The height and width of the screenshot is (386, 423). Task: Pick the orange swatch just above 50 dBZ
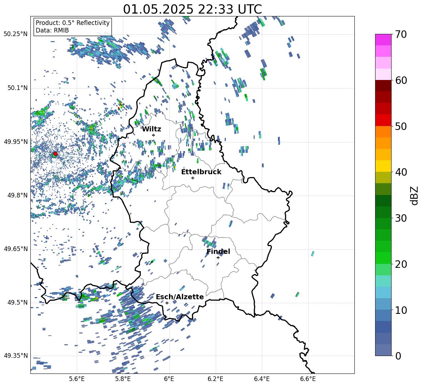tap(383, 131)
